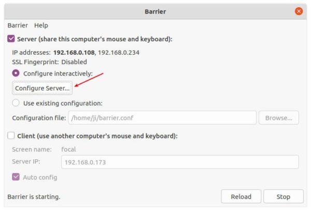The height and width of the screenshot is (211, 311).
Task: Enable the Client mode checkbox
Action: pos(11,136)
